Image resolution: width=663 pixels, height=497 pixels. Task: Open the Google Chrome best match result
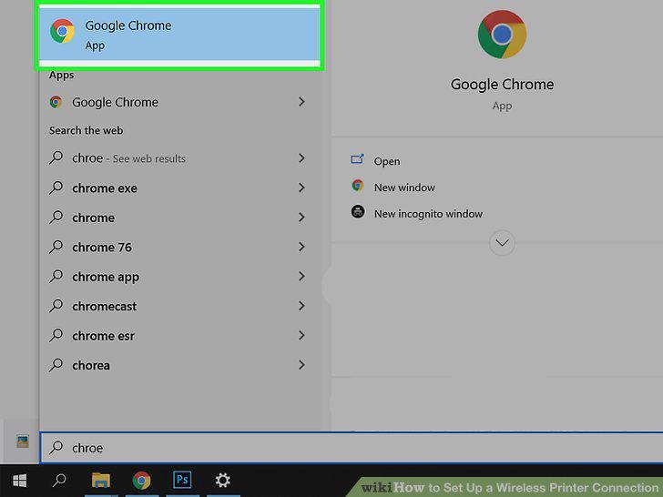pos(179,35)
